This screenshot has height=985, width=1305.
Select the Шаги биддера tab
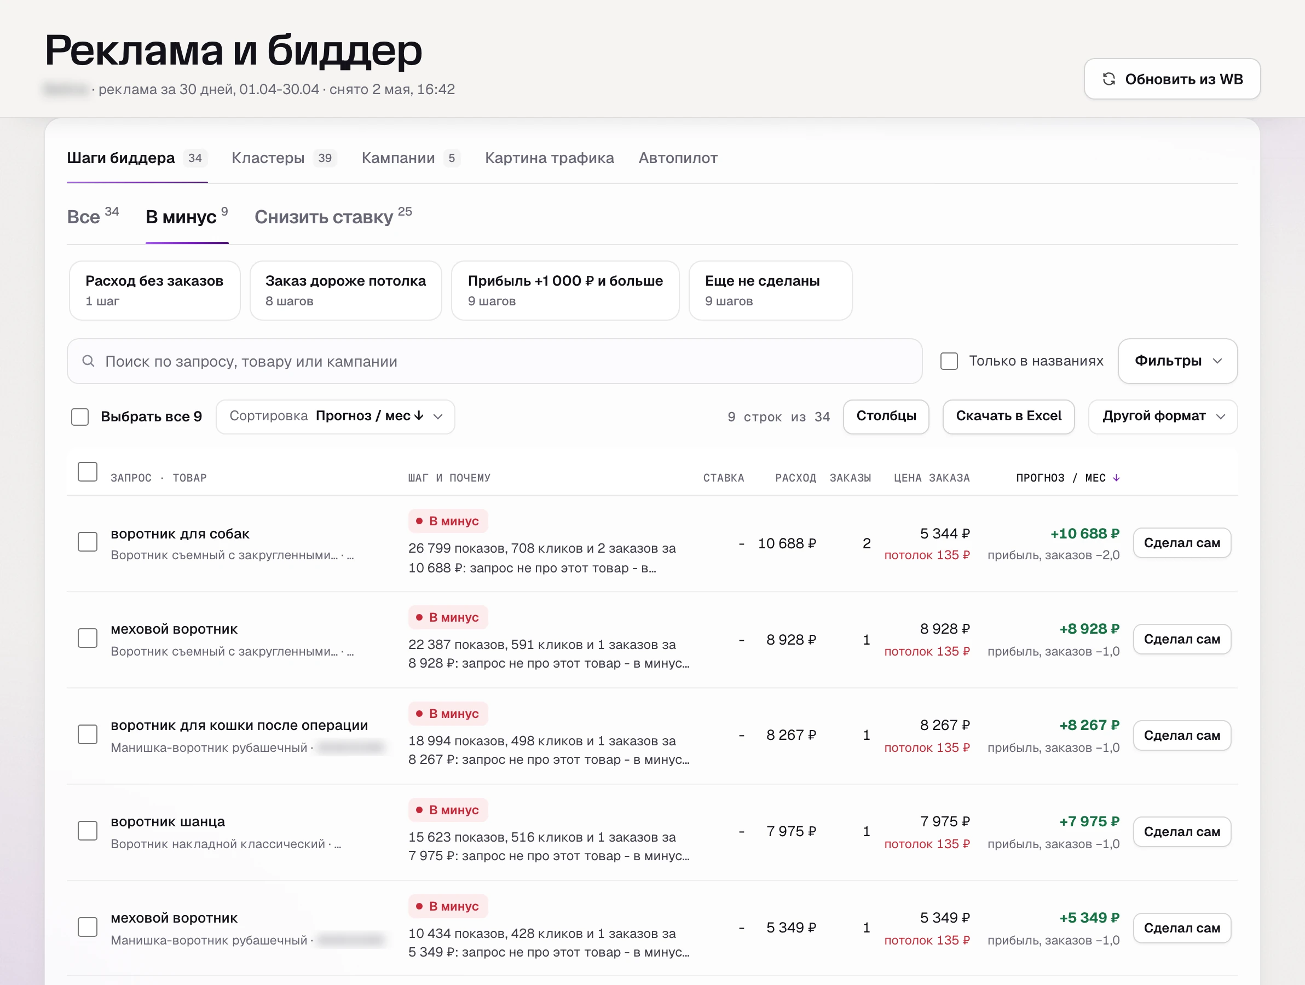point(137,158)
